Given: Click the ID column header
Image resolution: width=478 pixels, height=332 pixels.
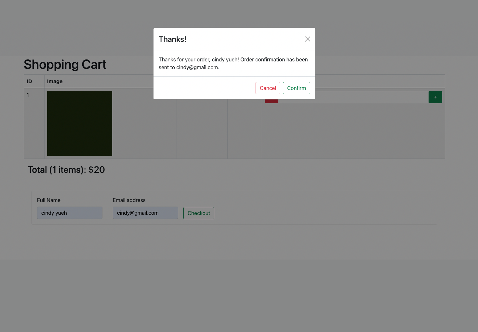Looking at the screenshot, I should [29, 81].
